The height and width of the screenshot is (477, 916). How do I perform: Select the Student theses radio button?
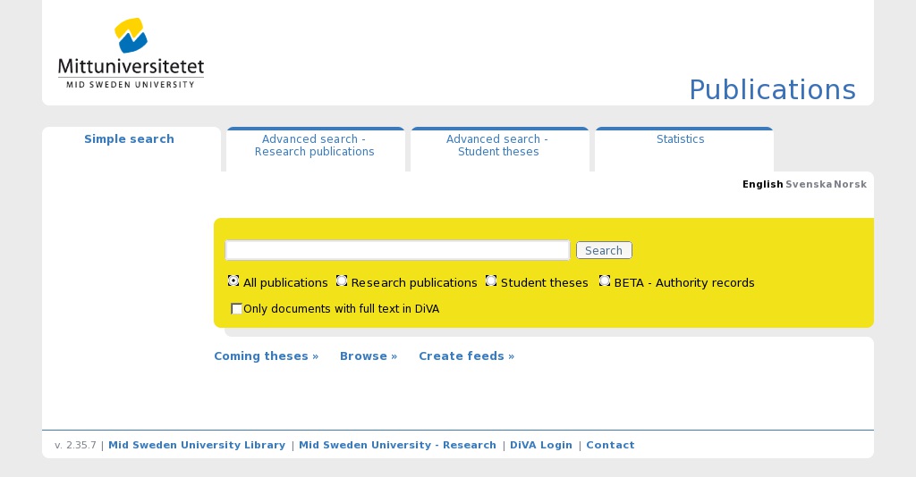(x=491, y=281)
